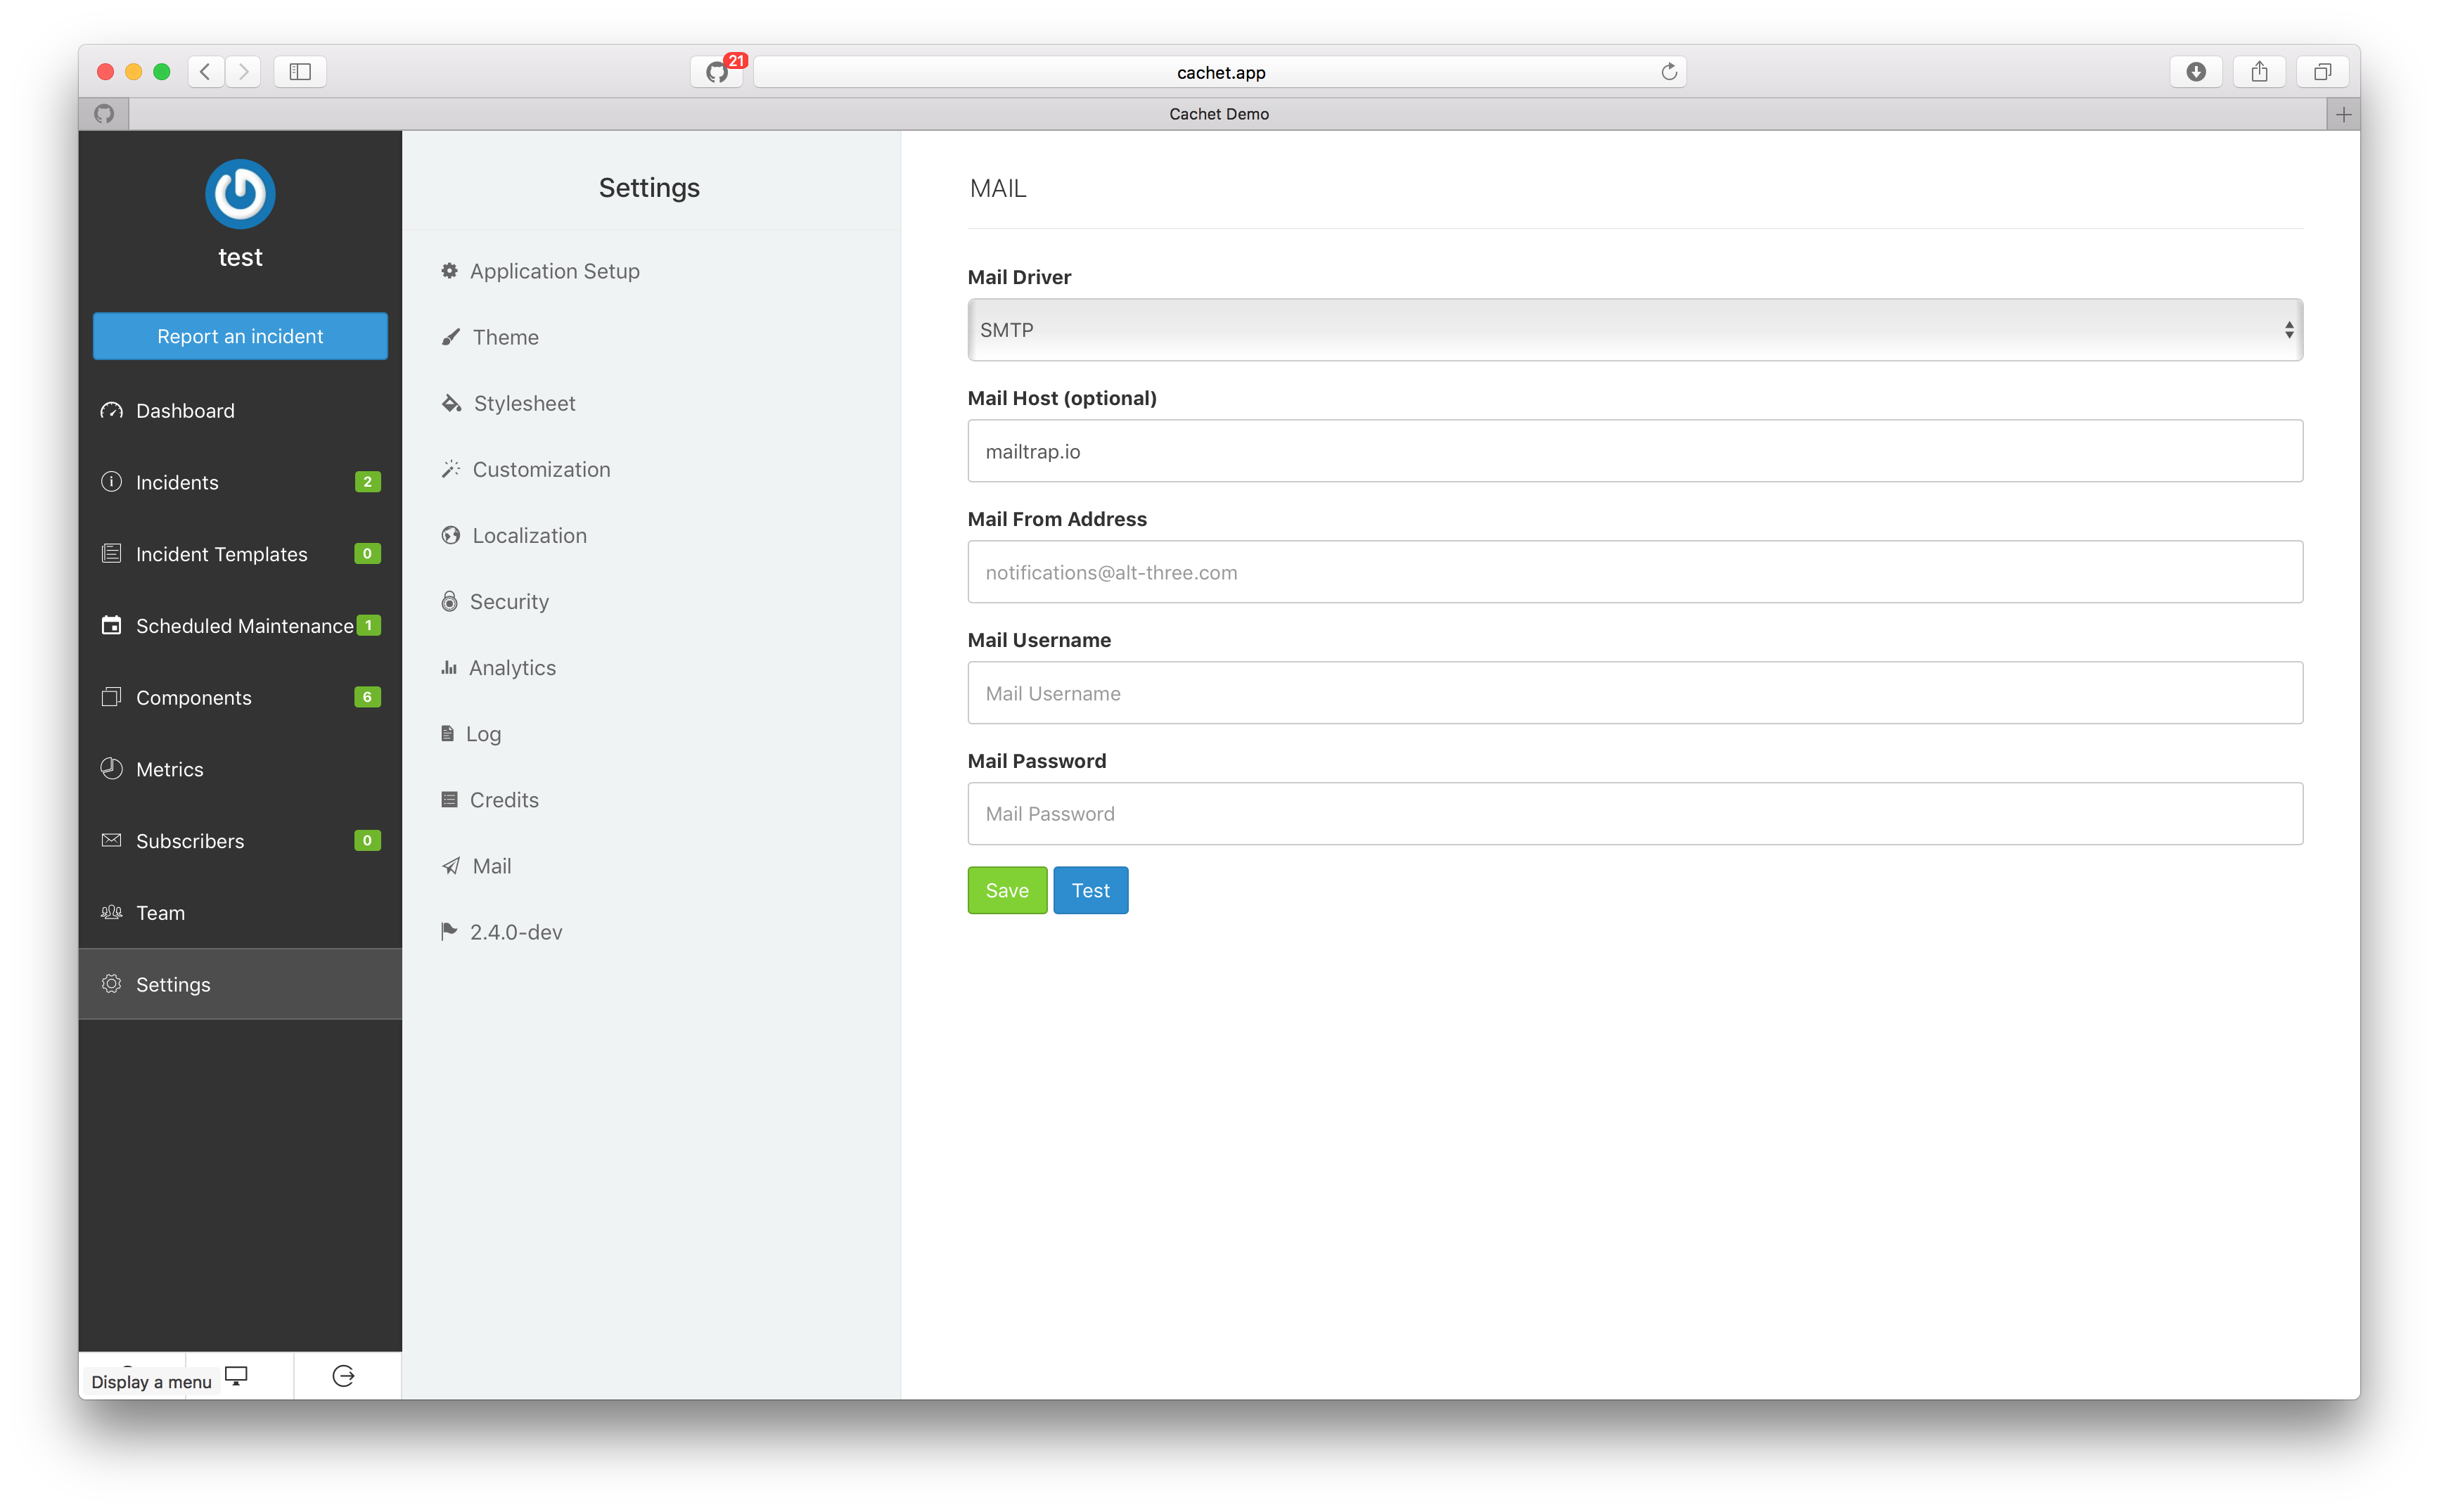Click the Metrics pie chart icon
This screenshot has height=1512, width=2439.
coord(111,768)
